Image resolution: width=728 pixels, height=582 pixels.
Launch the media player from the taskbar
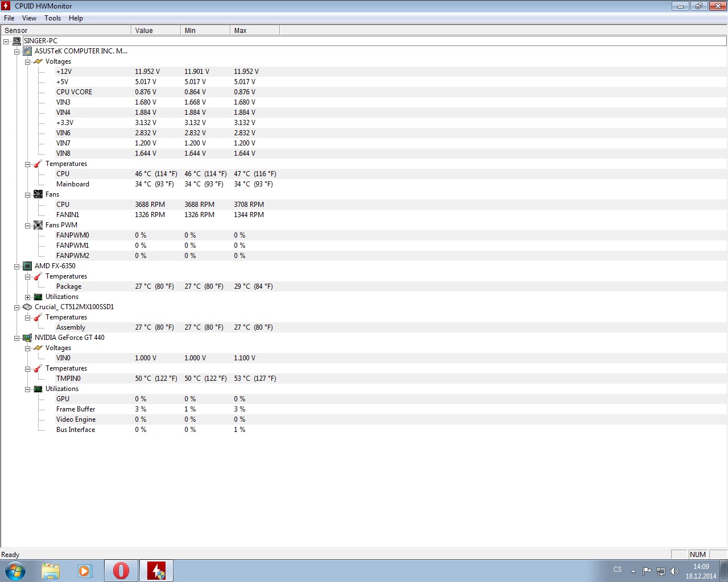point(85,571)
